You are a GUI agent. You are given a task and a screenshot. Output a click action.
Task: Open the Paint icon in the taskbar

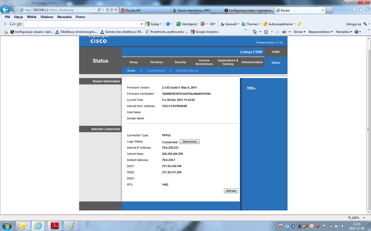point(71,226)
